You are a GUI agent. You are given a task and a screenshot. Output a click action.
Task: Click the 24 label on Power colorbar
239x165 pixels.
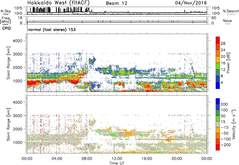pyautogui.click(x=223, y=50)
